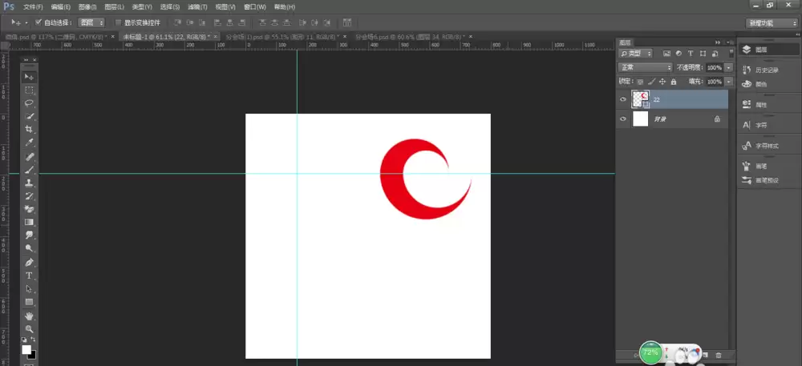Image resolution: width=802 pixels, height=366 pixels.
Task: Click the black background color swatch
Action: (33, 356)
